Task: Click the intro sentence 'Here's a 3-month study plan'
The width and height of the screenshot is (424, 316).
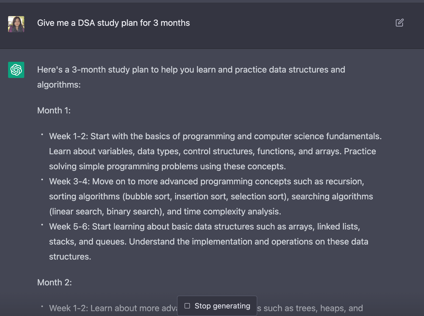Action: tap(191, 77)
